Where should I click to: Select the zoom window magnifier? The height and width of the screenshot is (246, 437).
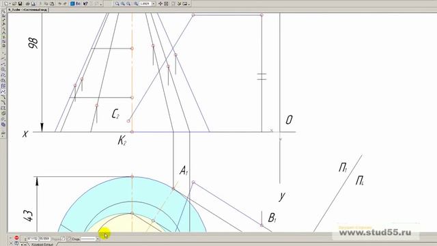(117, 3)
